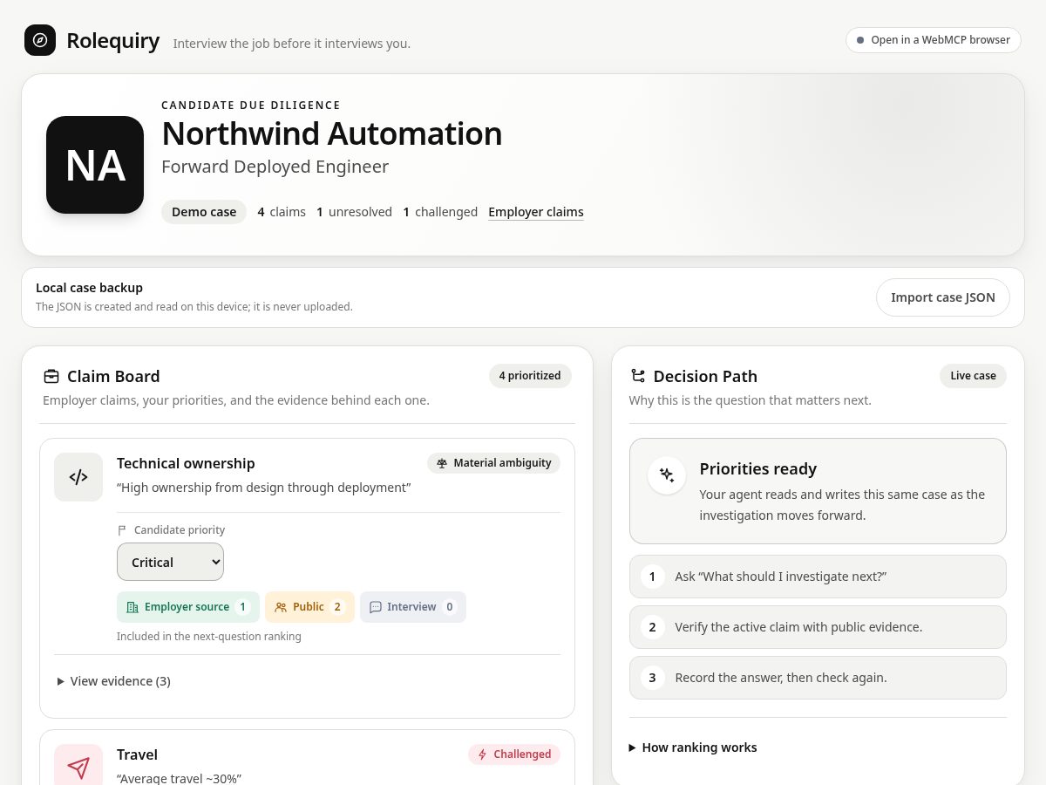
Task: Click the 'Average travel ~30%' quote
Action: (179, 778)
